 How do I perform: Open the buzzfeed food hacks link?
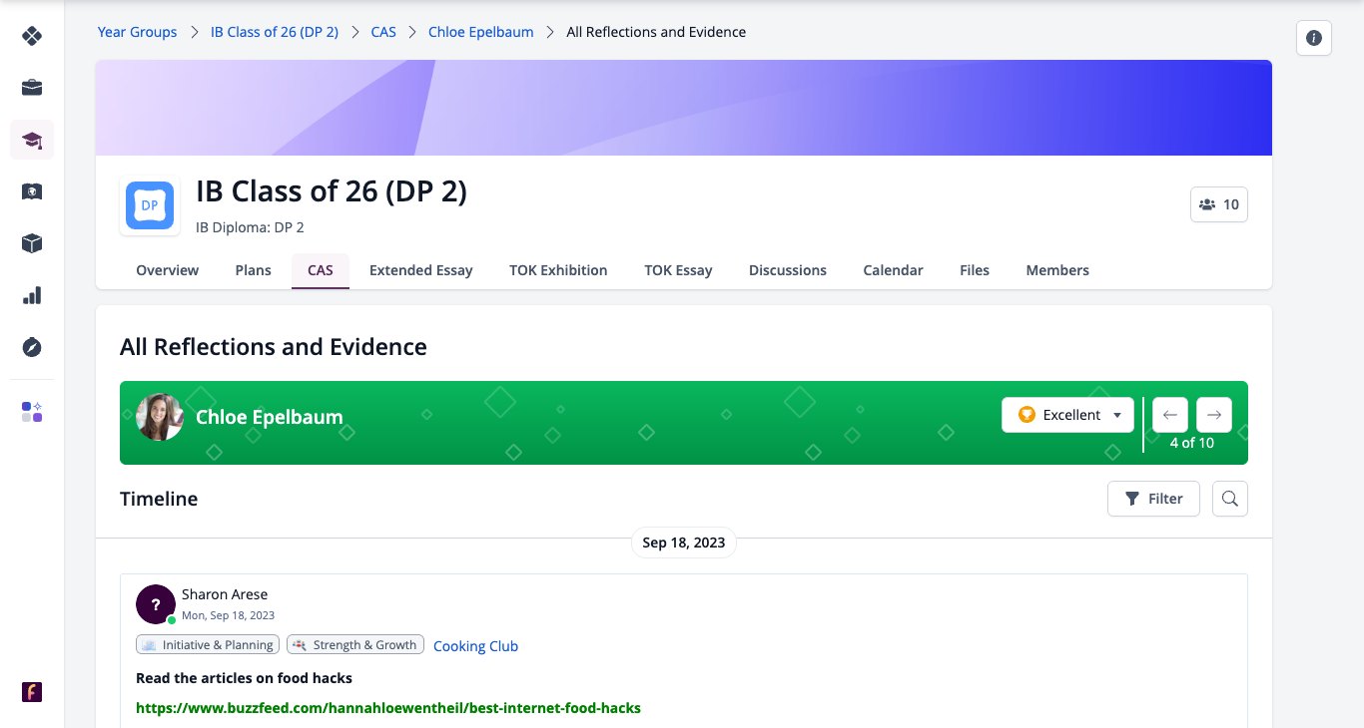(x=388, y=708)
